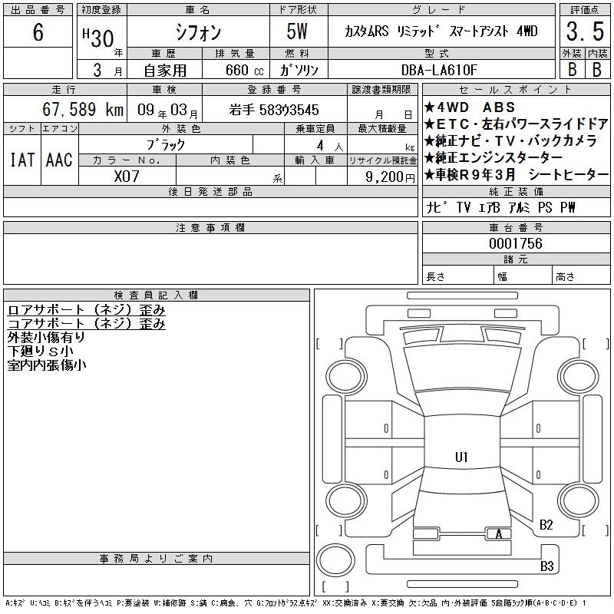614x614 pixels.
Task: Select the B2 damage marker on the diagram
Action: [x=546, y=525]
